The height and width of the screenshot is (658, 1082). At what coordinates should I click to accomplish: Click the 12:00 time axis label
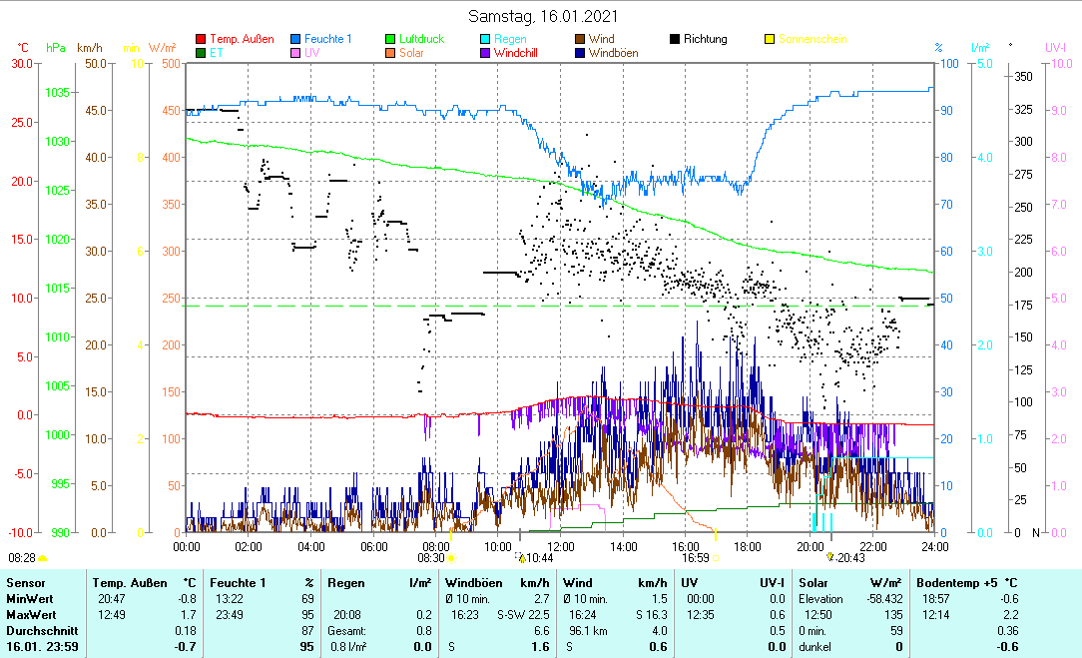[x=561, y=546]
